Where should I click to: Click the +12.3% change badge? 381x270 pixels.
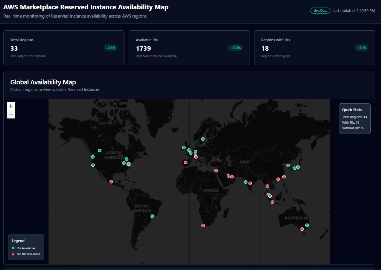pos(235,48)
